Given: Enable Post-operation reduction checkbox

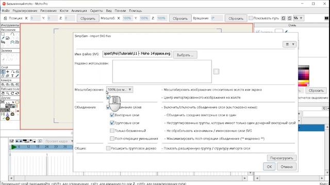Looking at the screenshot, I should point(112,138).
